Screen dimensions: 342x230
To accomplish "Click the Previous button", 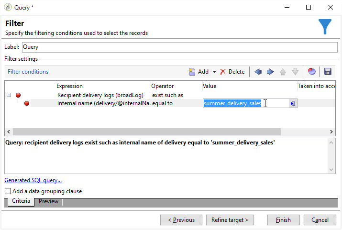I will click(x=181, y=220).
